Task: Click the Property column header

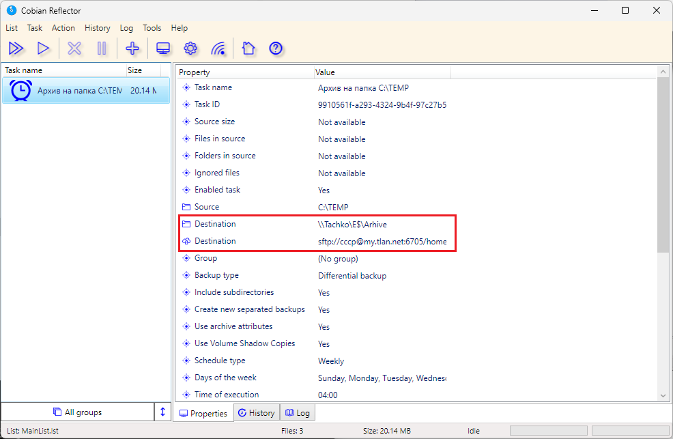Action: (245, 72)
